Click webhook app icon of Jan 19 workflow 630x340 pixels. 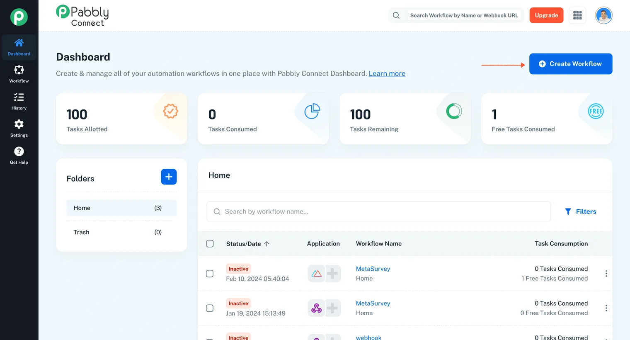pyautogui.click(x=316, y=308)
